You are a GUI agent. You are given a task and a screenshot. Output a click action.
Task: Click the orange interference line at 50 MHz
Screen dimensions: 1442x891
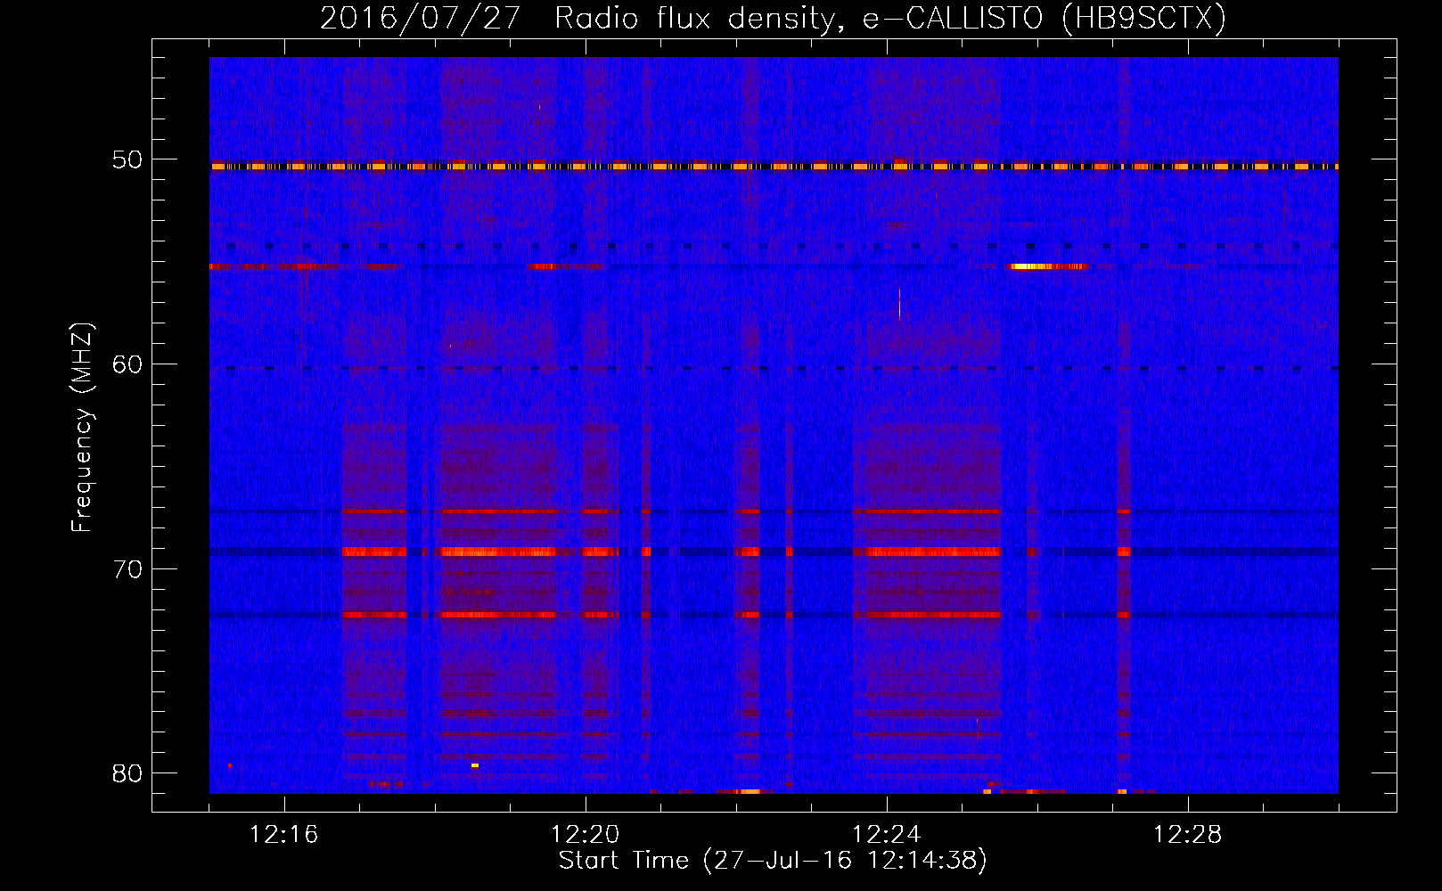(x=774, y=166)
